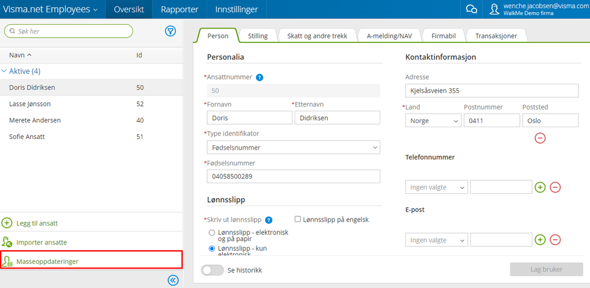The width and height of the screenshot is (590, 288).
Task: Click the magnifier icon in search box
Action: pos(12,31)
